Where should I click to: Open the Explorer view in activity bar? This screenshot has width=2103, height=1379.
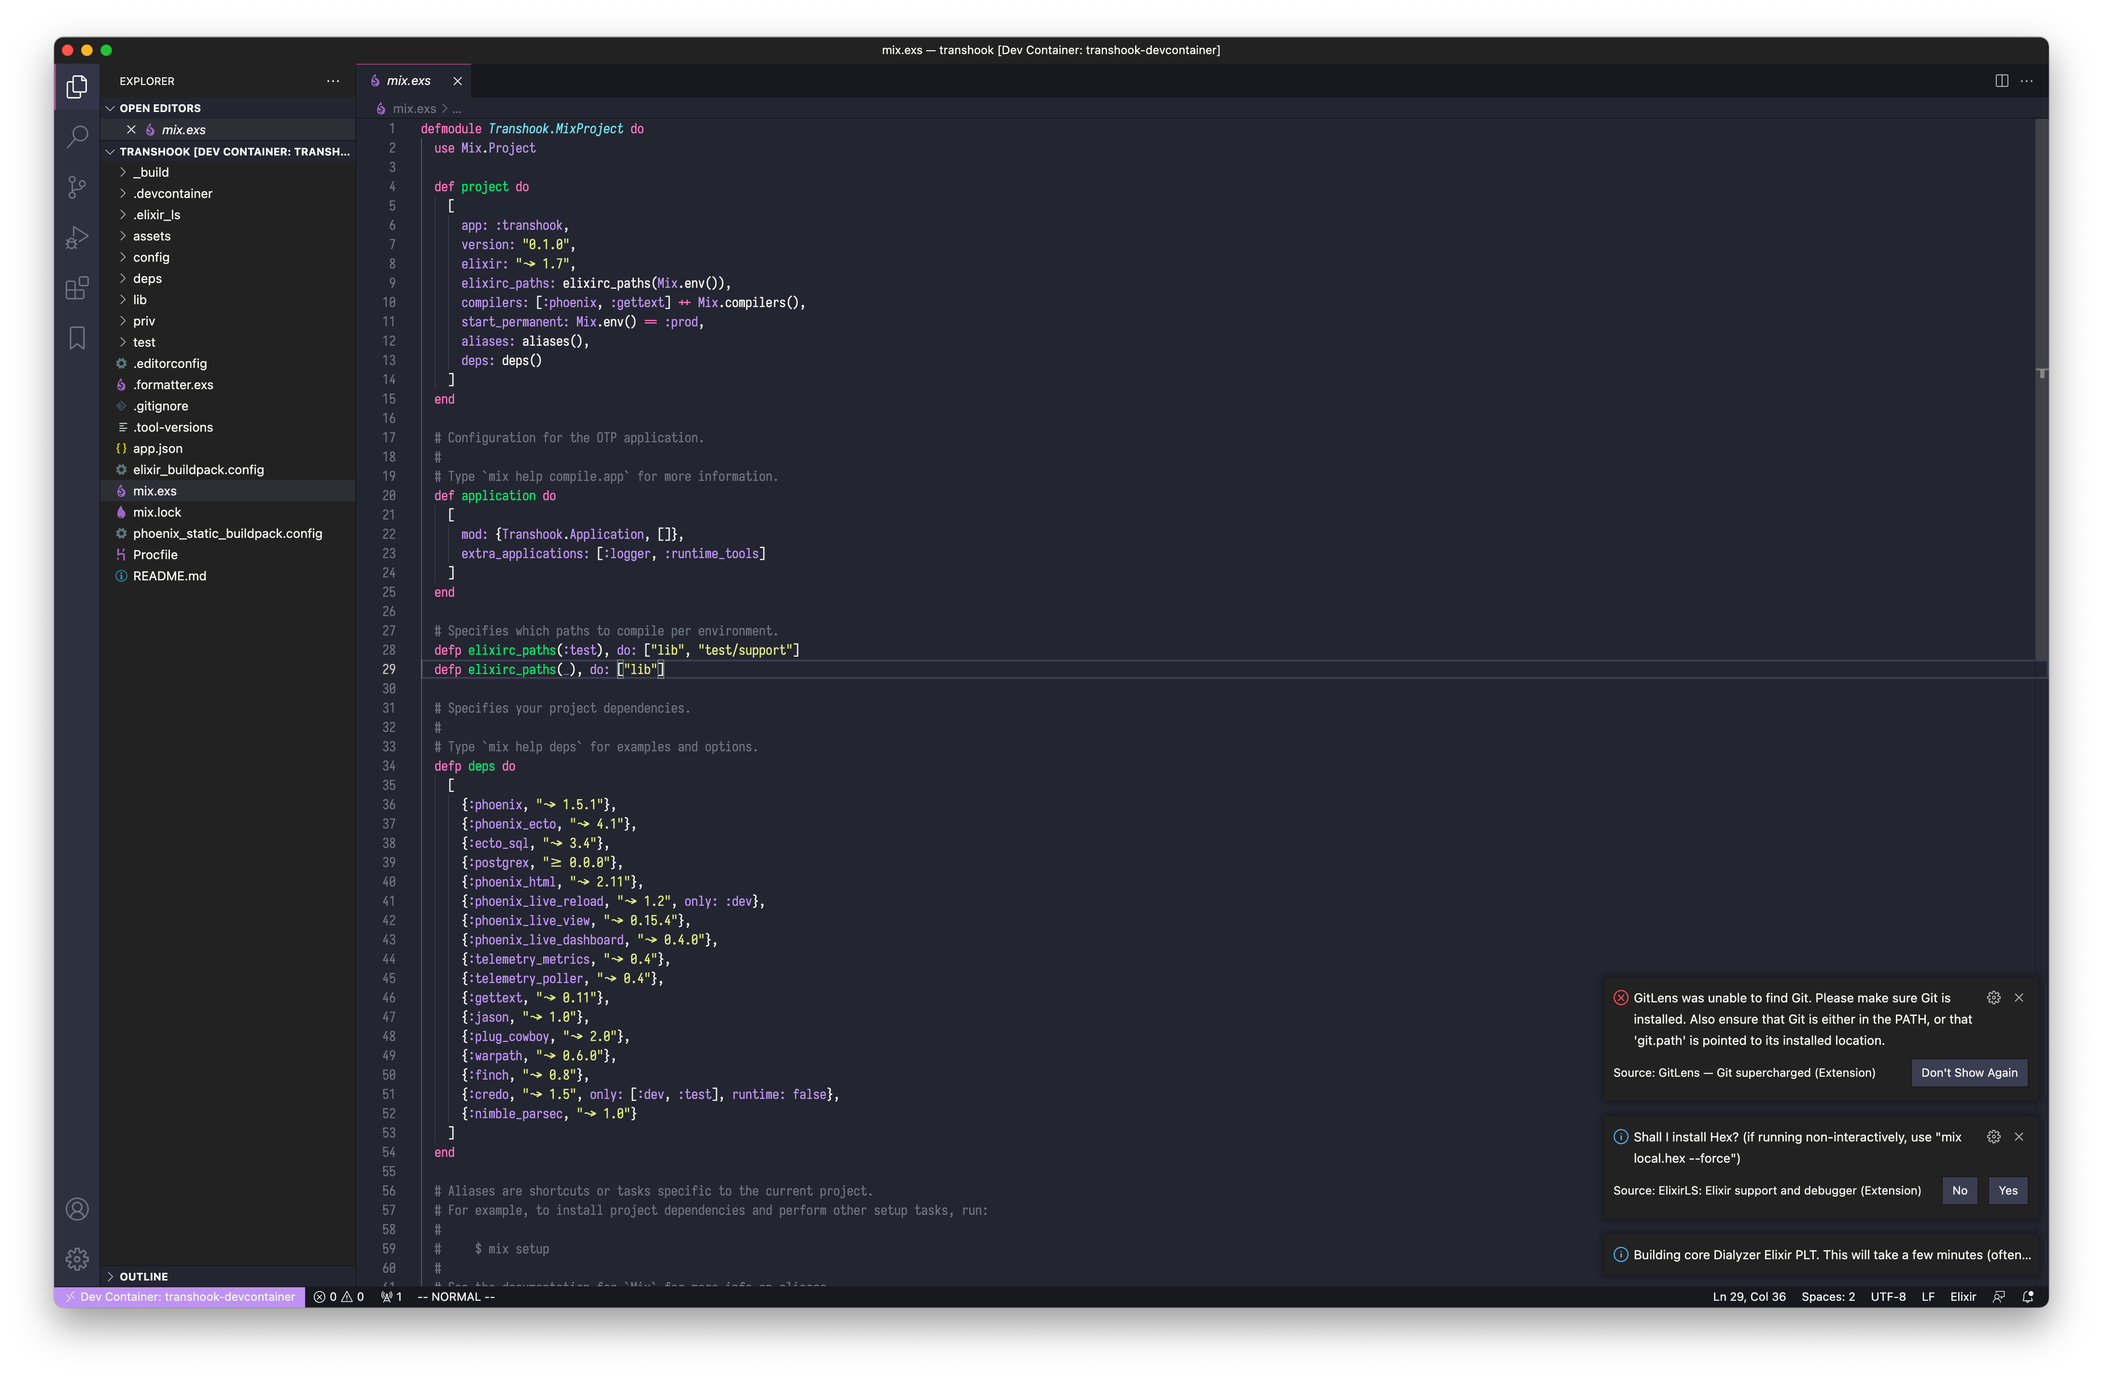pos(77,86)
